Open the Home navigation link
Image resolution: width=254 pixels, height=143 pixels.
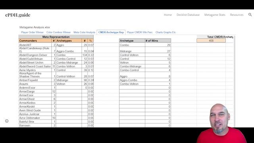tap(168, 15)
